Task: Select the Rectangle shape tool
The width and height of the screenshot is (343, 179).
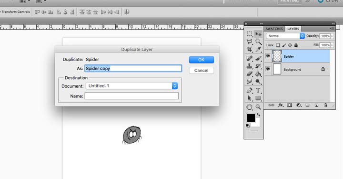Action: pyautogui.click(x=258, y=98)
